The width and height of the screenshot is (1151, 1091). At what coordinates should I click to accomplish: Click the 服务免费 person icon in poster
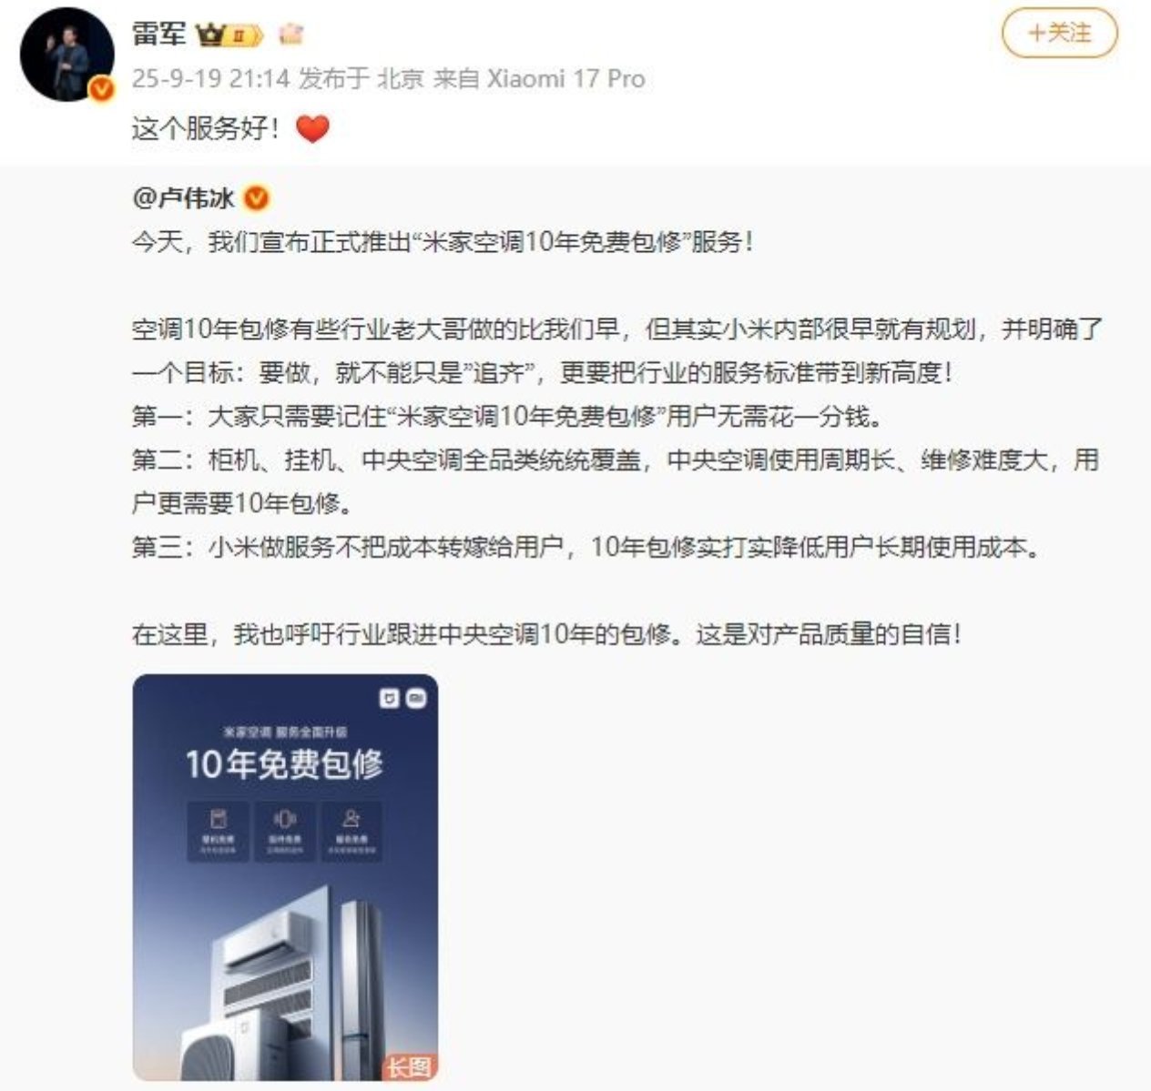coord(351,818)
